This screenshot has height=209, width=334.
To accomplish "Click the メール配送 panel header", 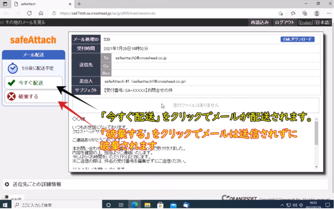I will pos(33,55).
